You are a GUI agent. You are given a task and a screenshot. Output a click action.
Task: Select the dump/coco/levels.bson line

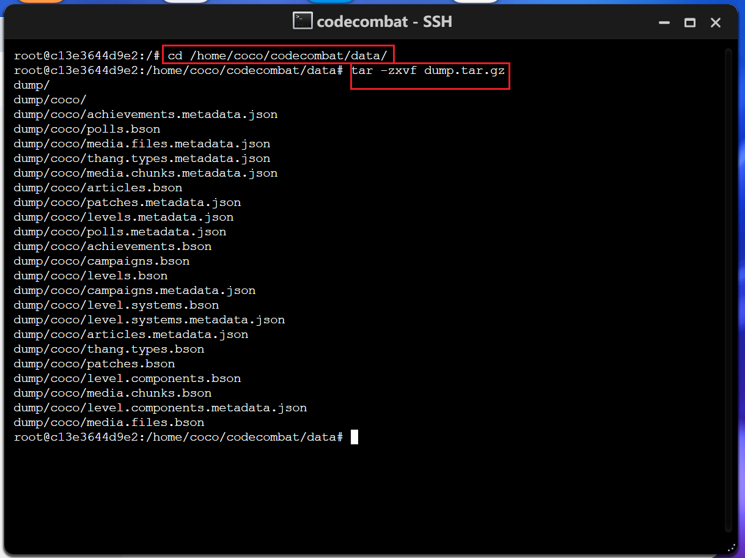coord(90,276)
